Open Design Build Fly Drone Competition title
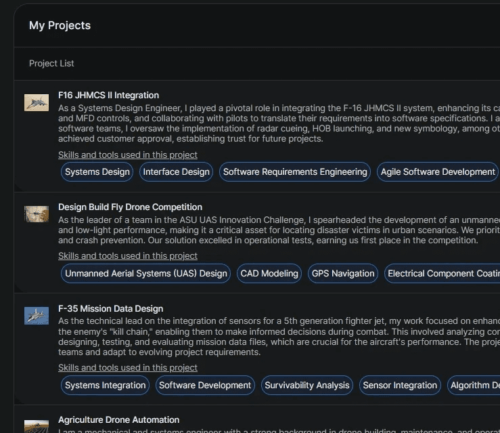Screen dimensions: 500x433 130,207
